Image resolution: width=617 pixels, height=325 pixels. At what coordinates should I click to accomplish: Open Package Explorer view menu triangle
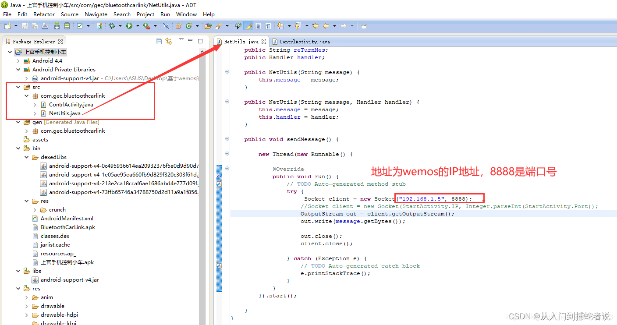[x=181, y=40]
